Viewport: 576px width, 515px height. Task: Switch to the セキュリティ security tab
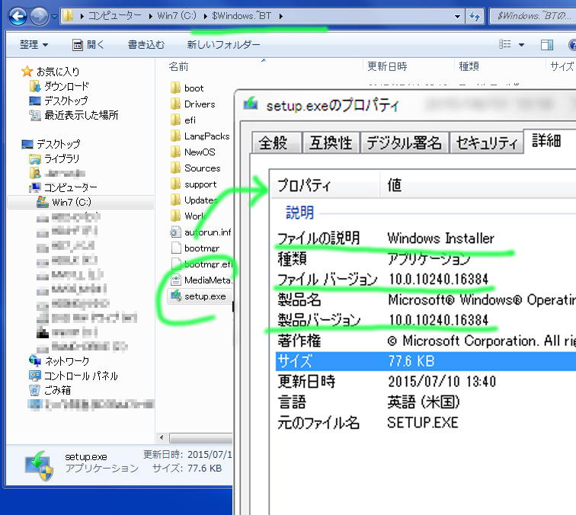pos(487,142)
